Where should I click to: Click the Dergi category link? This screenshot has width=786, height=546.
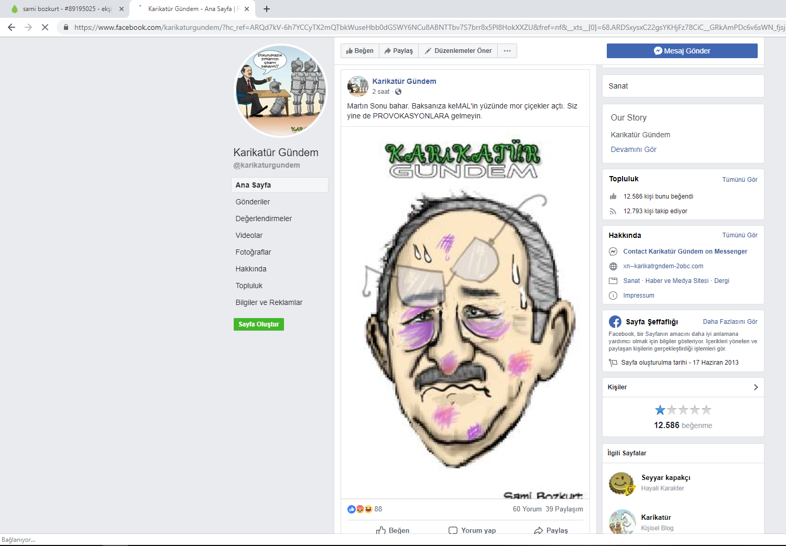722,281
